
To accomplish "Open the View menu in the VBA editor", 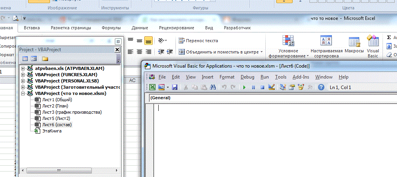I will 191,77.
